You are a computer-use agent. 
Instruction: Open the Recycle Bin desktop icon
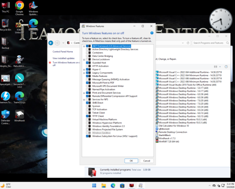[5, 25]
